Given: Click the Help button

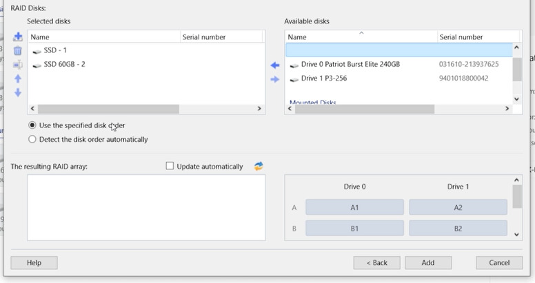Looking at the screenshot, I should [x=34, y=262].
